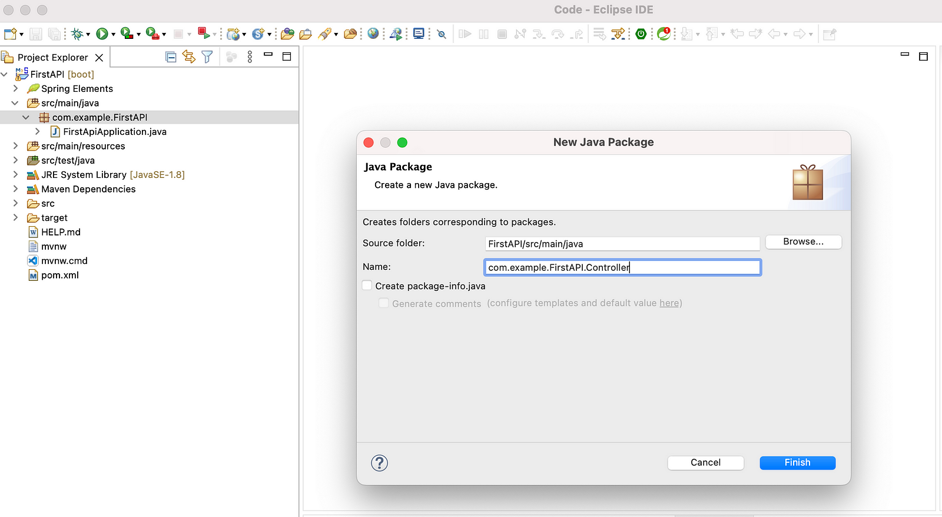This screenshot has height=517, width=942.
Task: Expand JRE System Library node
Action: click(15, 174)
